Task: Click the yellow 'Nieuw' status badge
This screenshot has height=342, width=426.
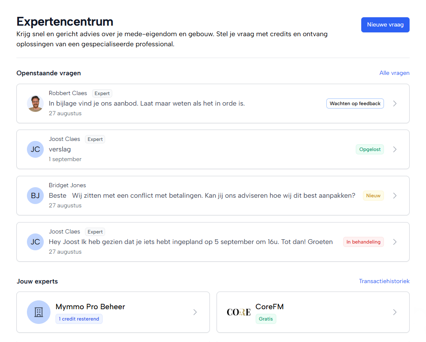Action: click(373, 196)
